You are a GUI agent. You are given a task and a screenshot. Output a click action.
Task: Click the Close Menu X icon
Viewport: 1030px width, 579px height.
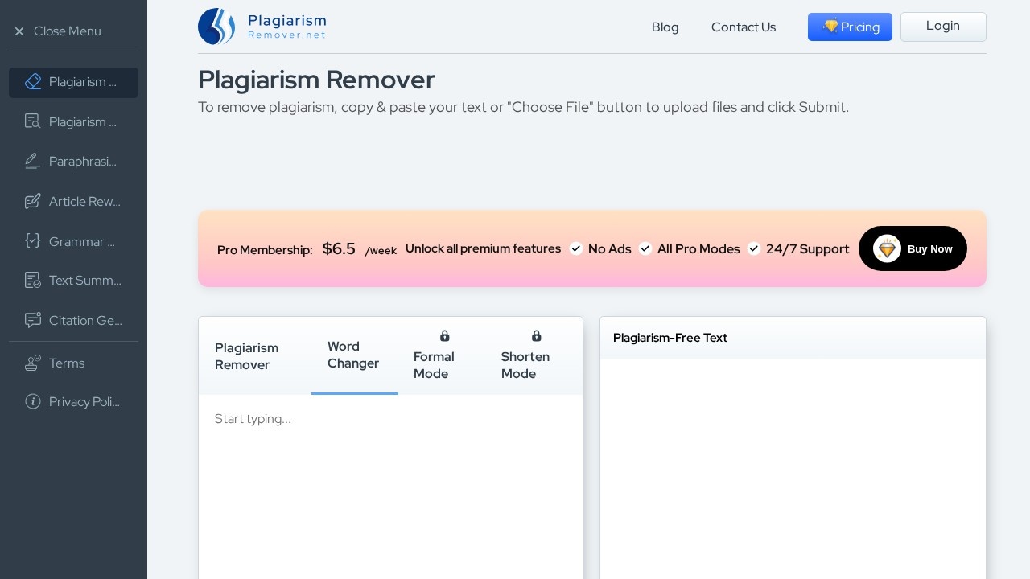tap(19, 31)
